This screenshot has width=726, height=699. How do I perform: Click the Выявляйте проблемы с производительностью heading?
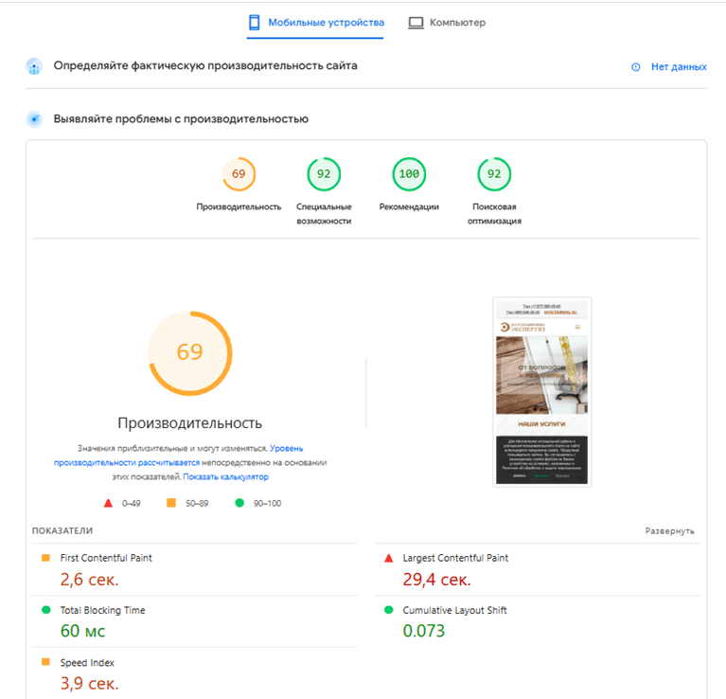(x=181, y=119)
